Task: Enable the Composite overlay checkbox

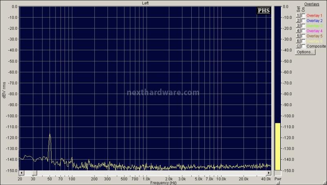Action: (303, 46)
